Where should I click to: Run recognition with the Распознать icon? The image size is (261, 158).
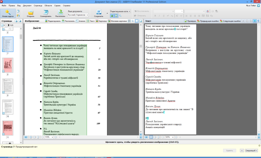[x=60, y=13]
